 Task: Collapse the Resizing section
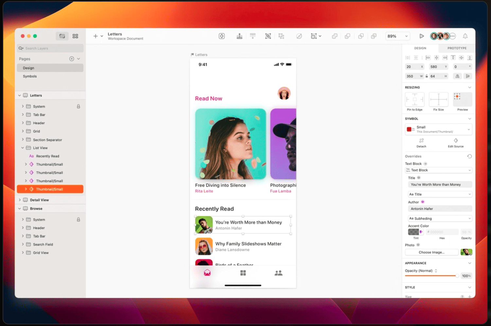(469, 88)
